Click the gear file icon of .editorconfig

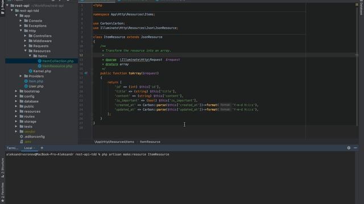click(22, 137)
